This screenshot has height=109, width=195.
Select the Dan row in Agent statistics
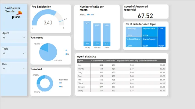tap(121, 76)
